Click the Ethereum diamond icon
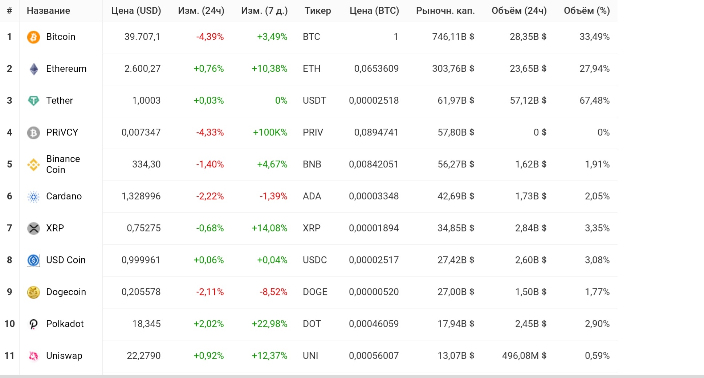 coord(33,69)
